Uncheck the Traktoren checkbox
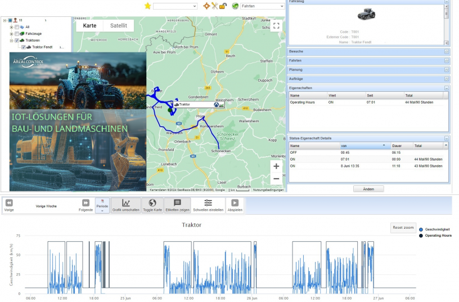 (17, 41)
